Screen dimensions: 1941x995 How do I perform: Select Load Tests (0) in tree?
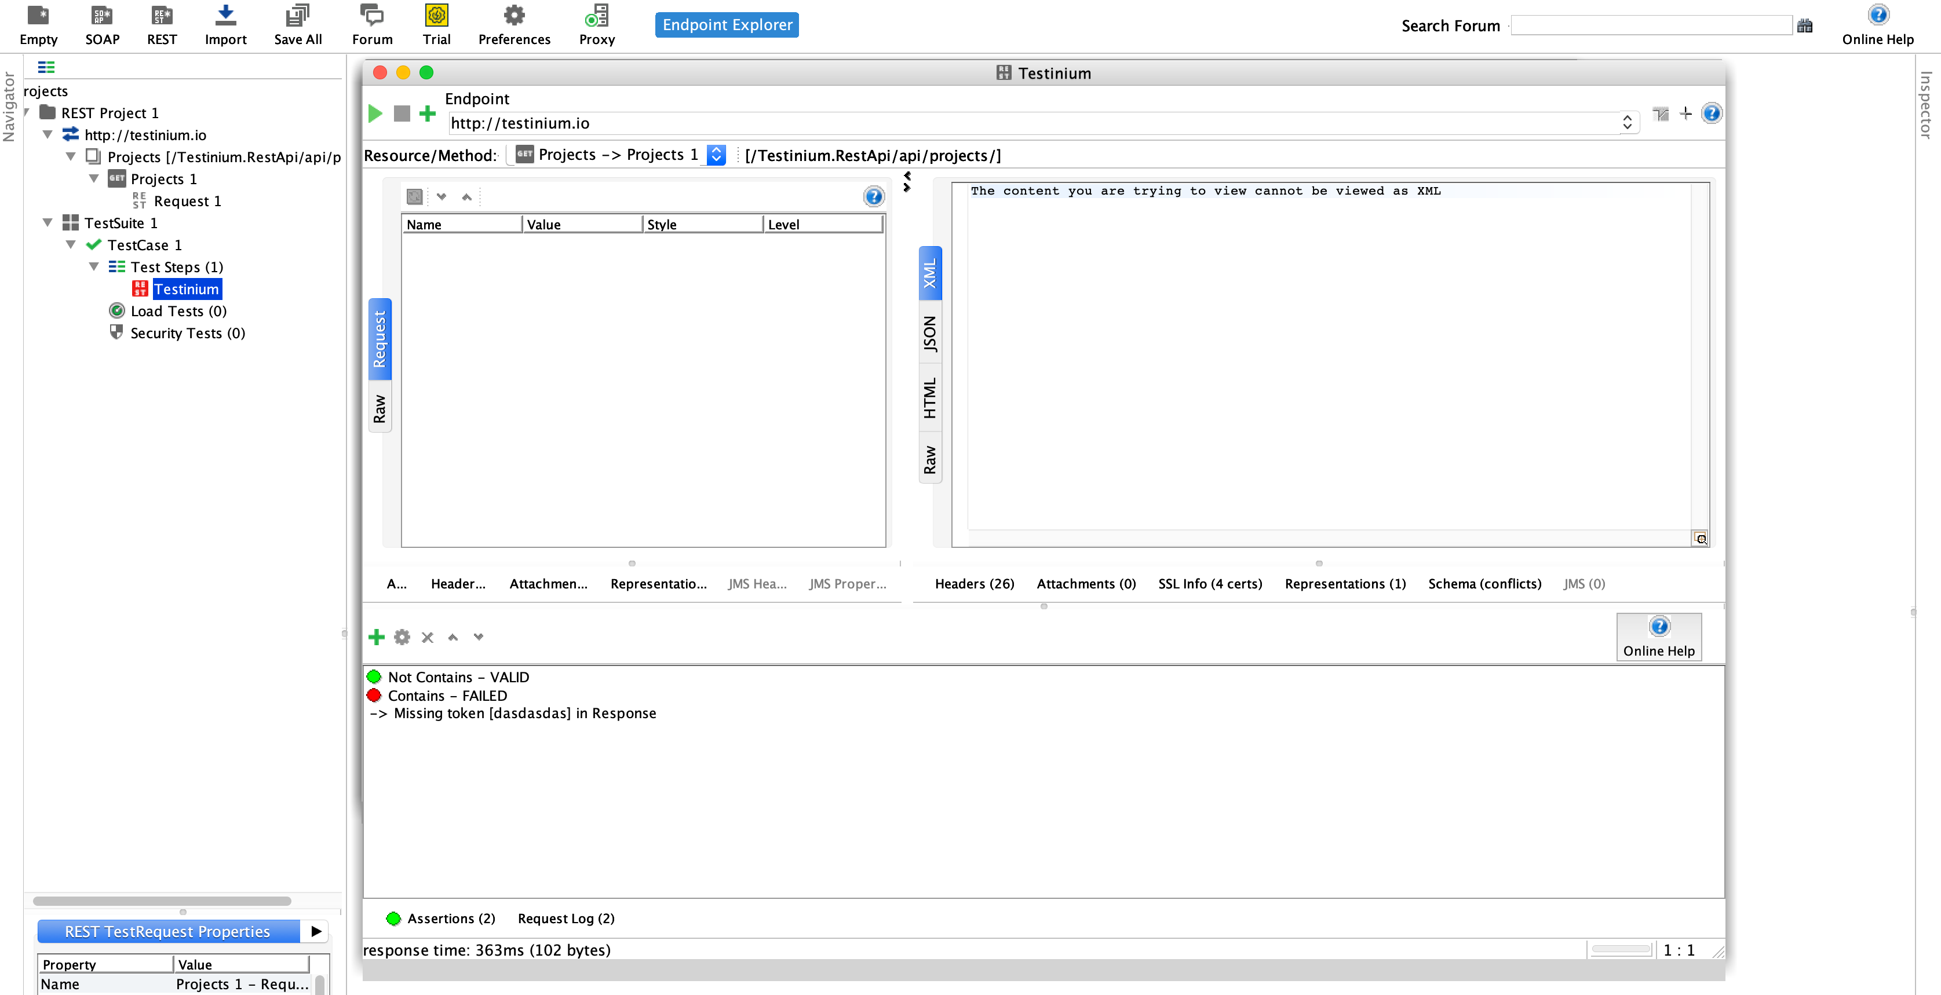178,311
